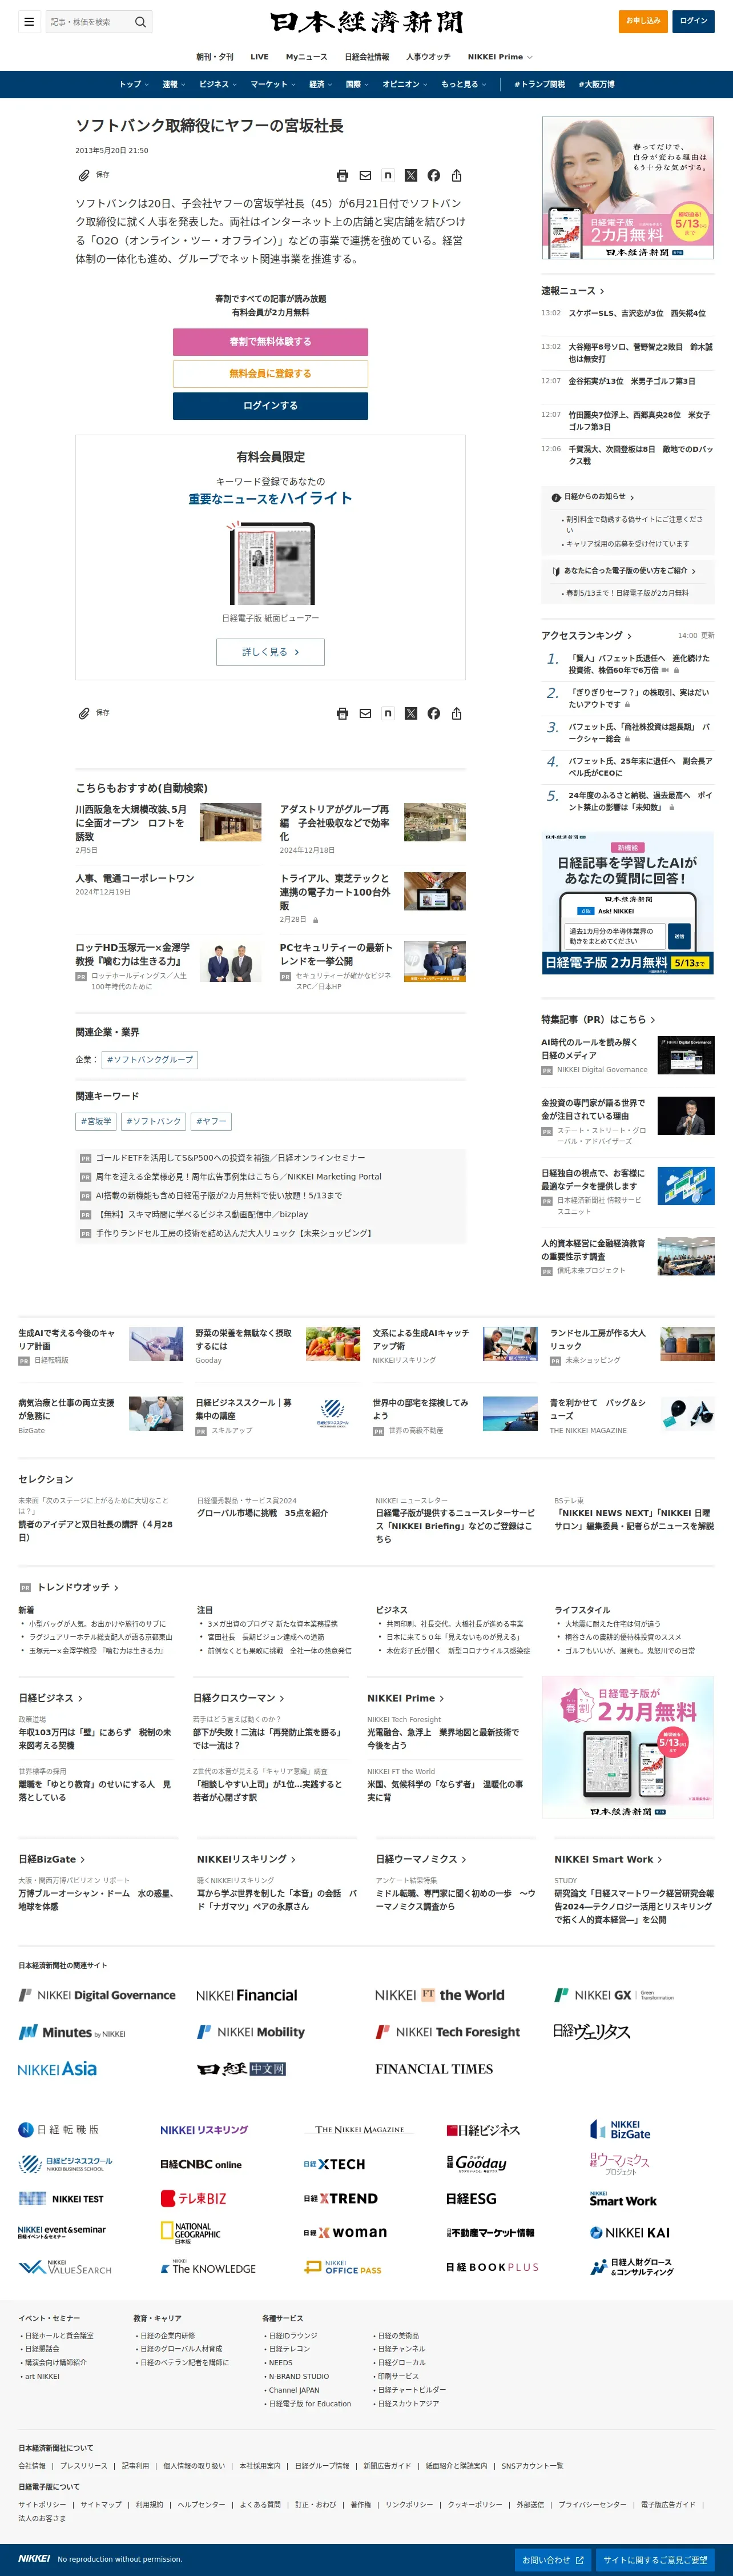Click the orange お申し込み button

[x=643, y=21]
